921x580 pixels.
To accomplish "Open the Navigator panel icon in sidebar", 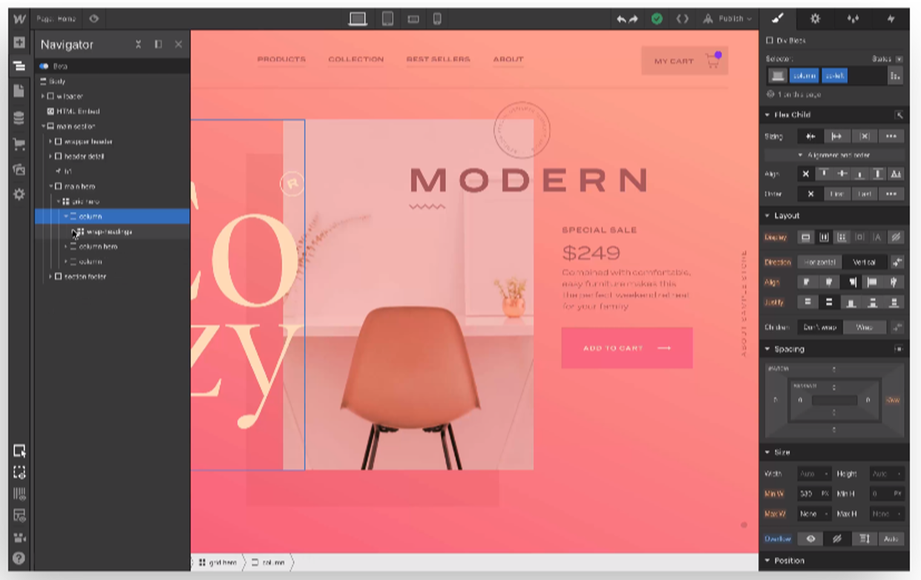I will coord(19,66).
